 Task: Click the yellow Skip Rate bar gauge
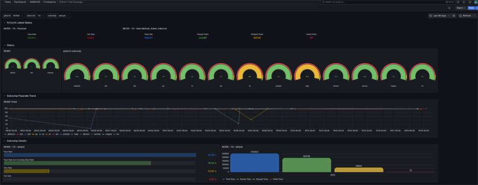[x=26, y=171]
